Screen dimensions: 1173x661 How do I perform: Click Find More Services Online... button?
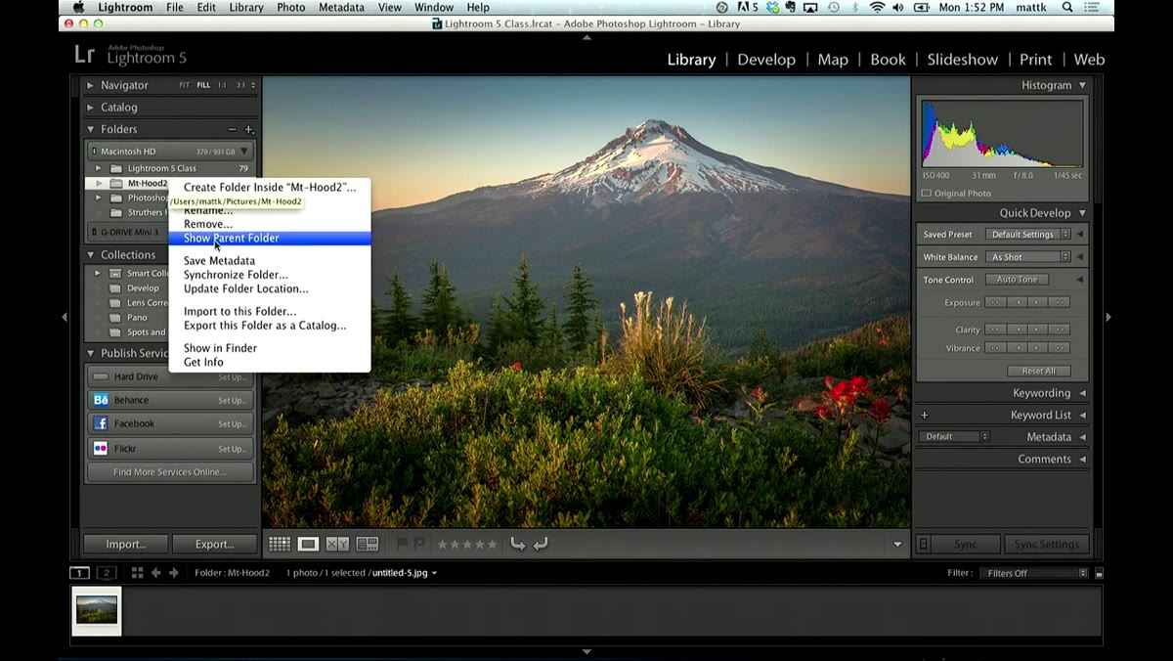point(170,472)
